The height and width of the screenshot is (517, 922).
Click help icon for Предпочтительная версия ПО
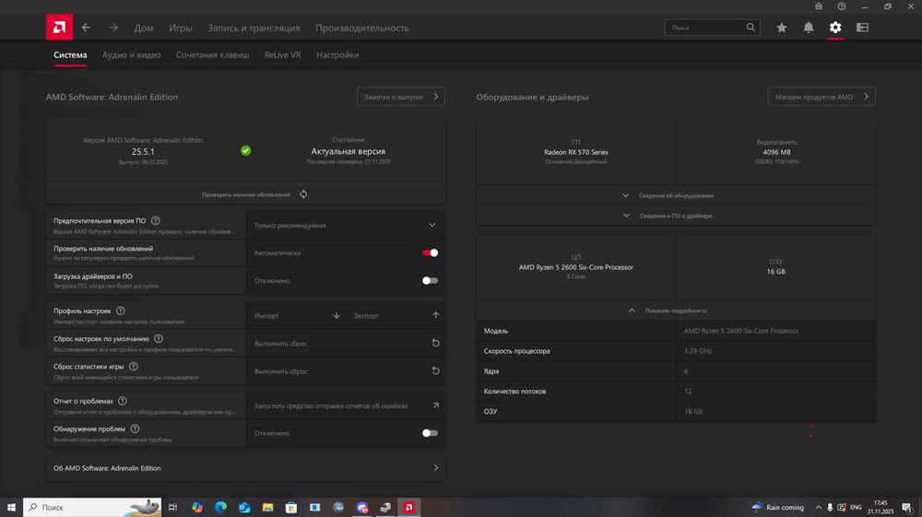155,221
